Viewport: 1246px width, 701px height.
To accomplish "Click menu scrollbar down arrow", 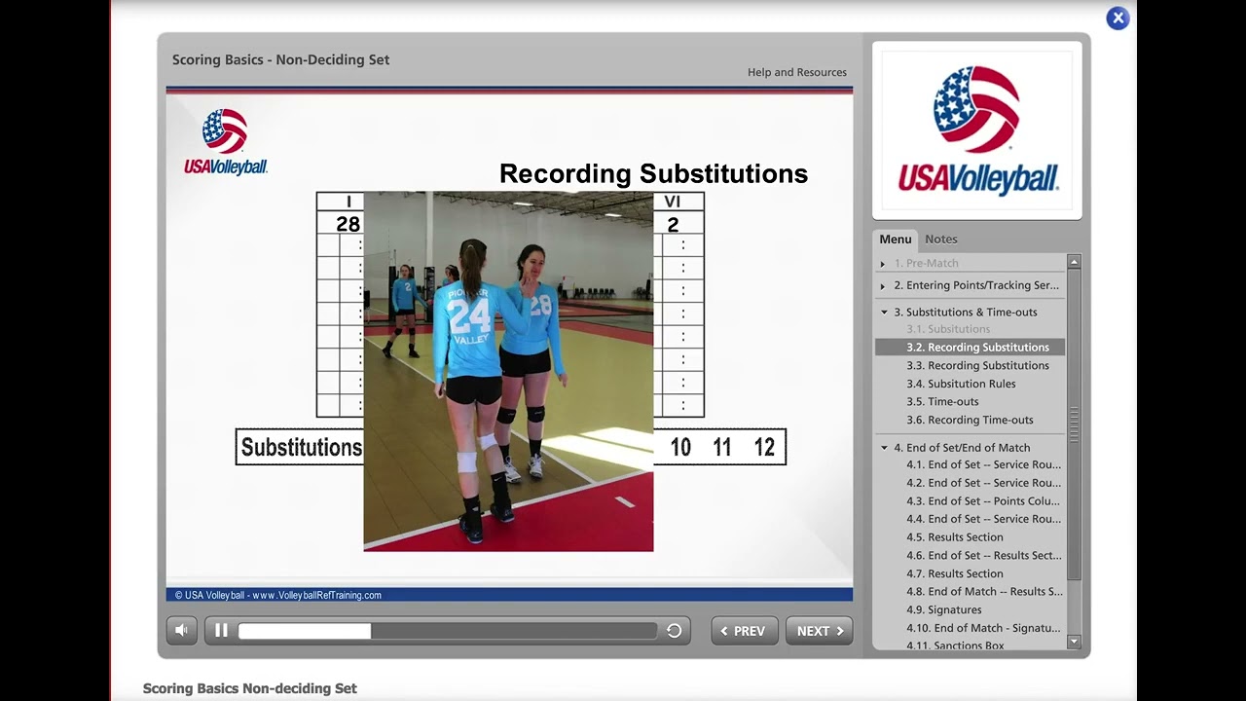I will 1074,642.
